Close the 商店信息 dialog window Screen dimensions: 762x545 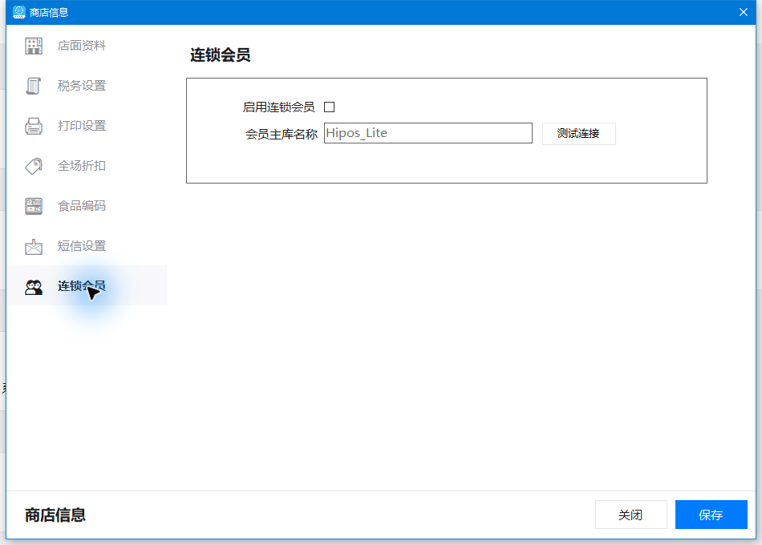pos(743,12)
